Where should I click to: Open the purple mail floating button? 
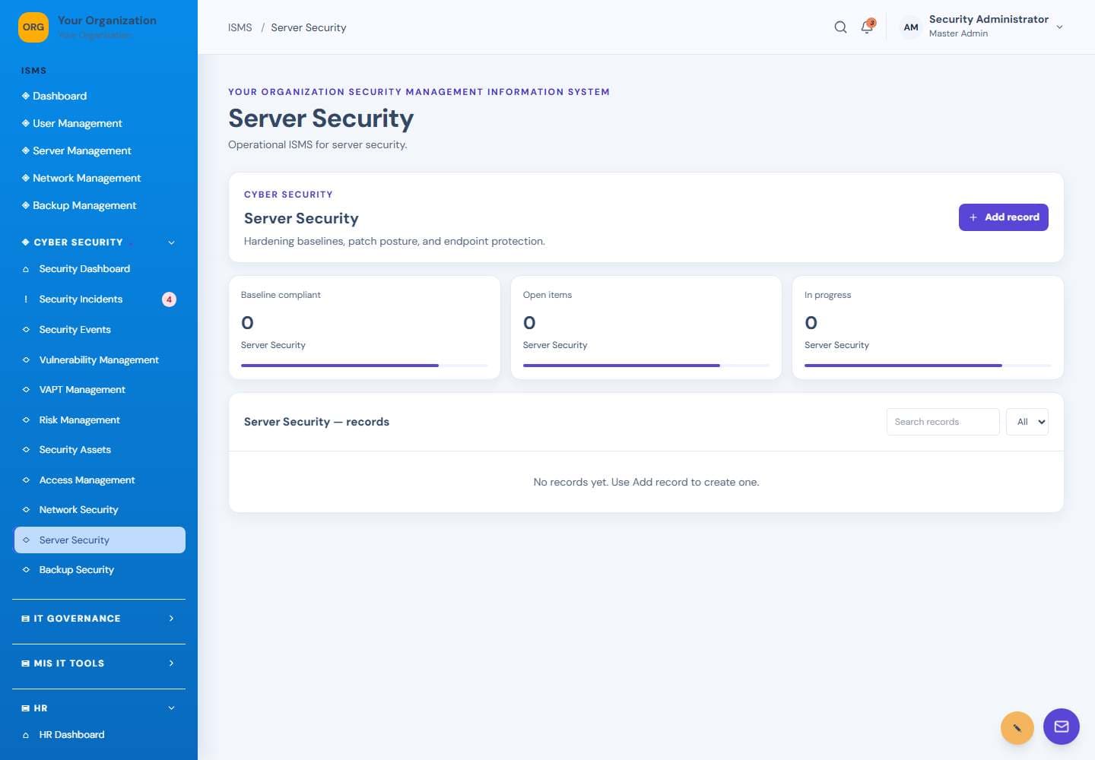pos(1062,727)
